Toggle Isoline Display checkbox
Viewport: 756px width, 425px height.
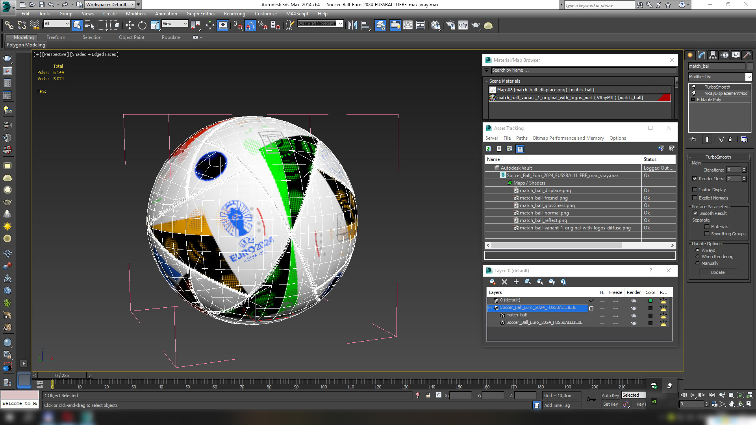click(x=695, y=190)
